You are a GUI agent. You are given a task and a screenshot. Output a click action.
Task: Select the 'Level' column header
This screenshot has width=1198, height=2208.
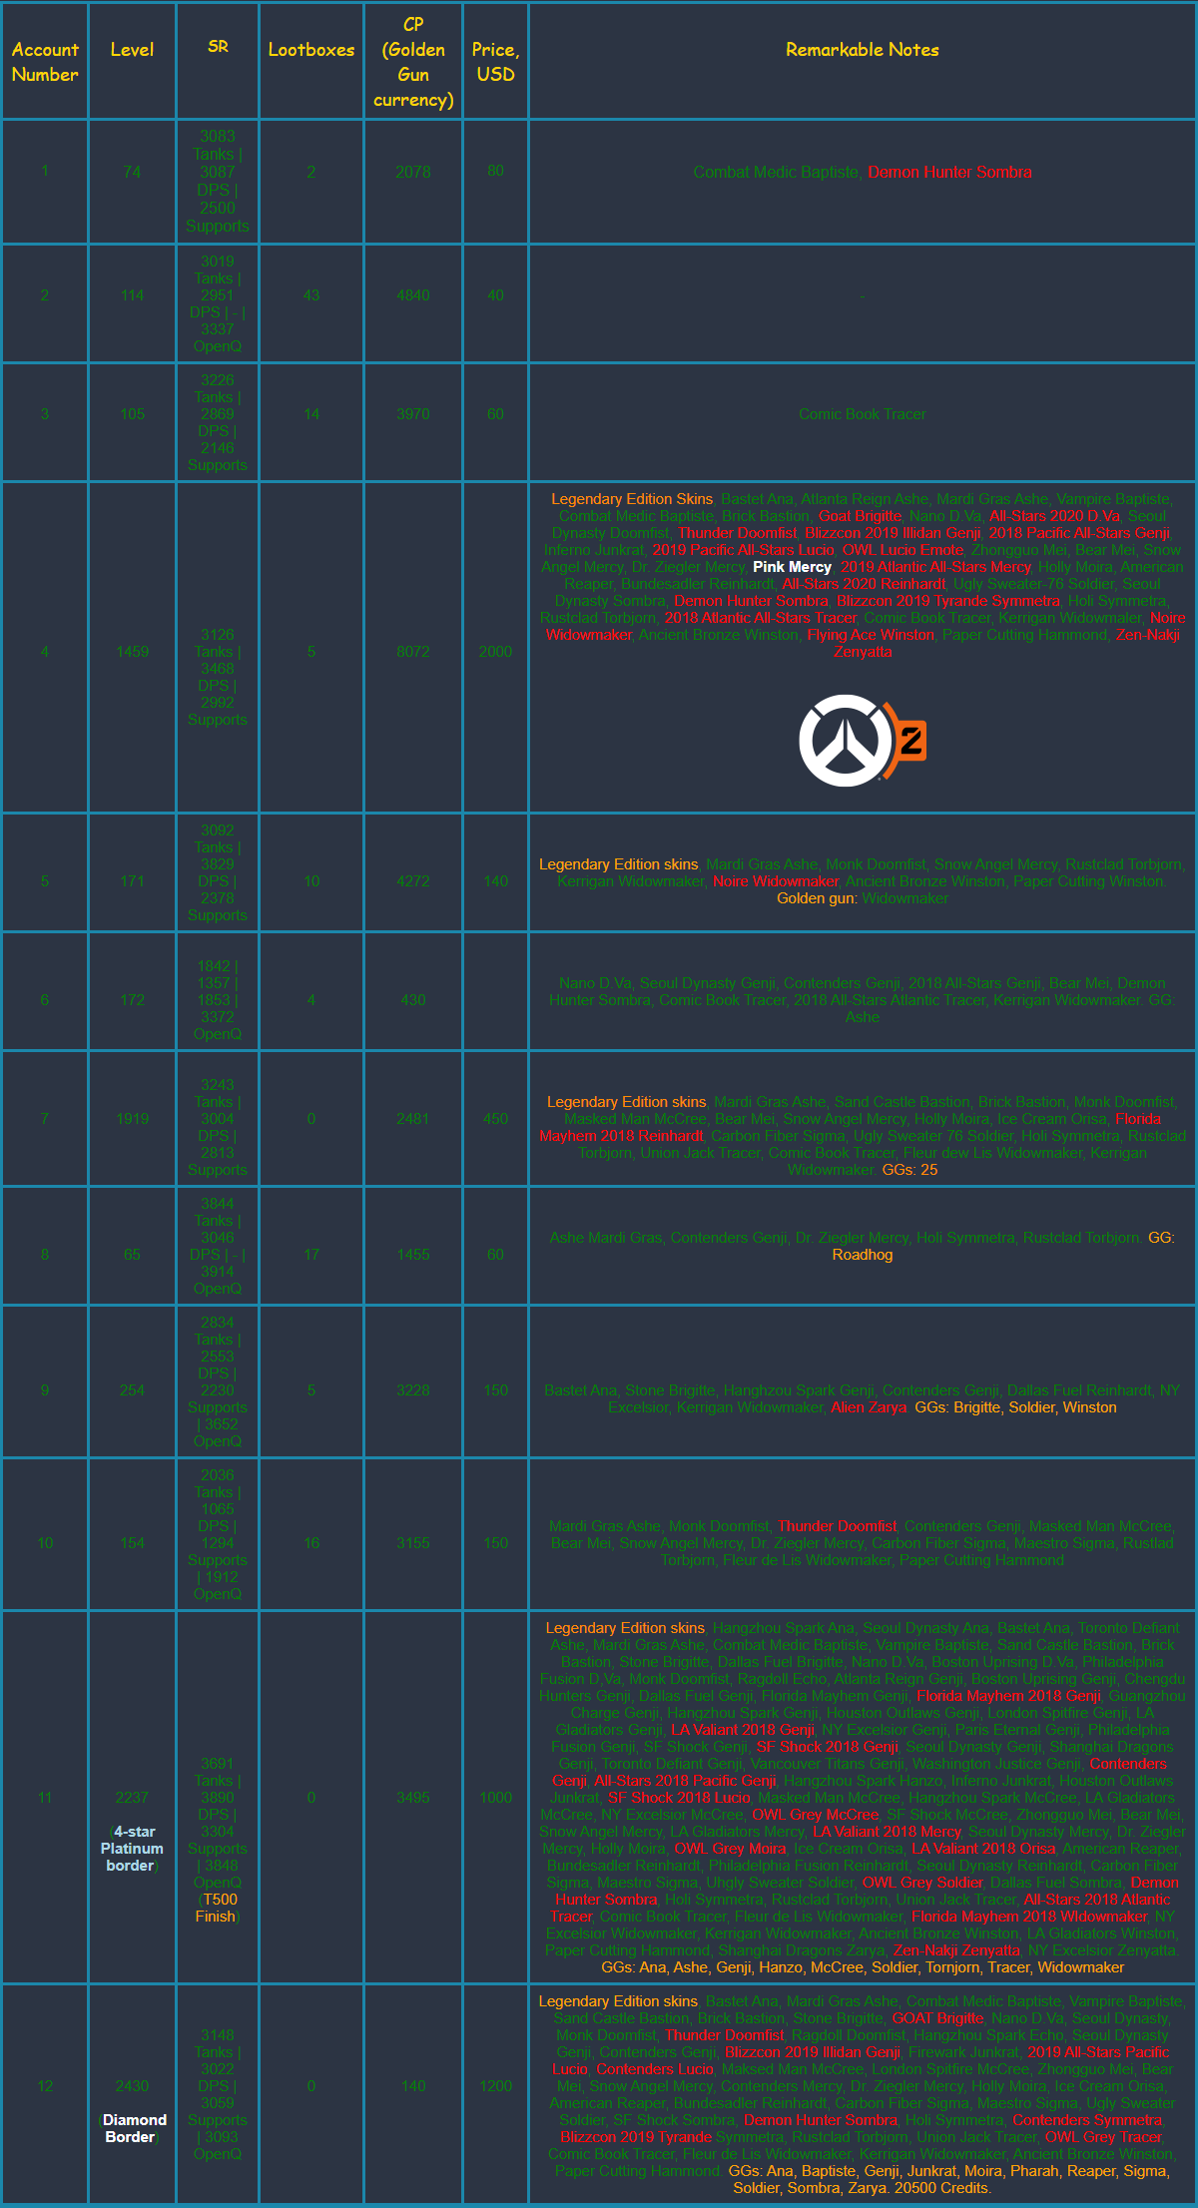132,50
